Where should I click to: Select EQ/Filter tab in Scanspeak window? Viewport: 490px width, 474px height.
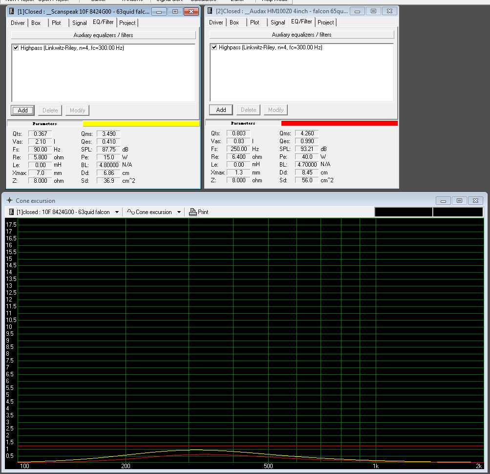[103, 22]
